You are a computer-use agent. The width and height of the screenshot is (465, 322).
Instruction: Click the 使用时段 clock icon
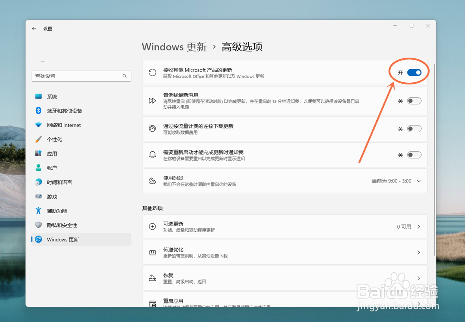point(152,181)
